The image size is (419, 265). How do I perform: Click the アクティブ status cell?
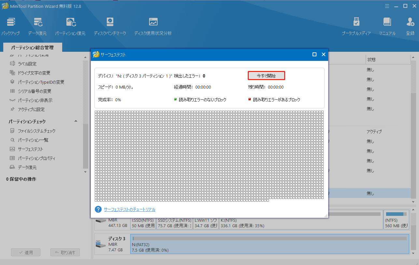pyautogui.click(x=374, y=132)
